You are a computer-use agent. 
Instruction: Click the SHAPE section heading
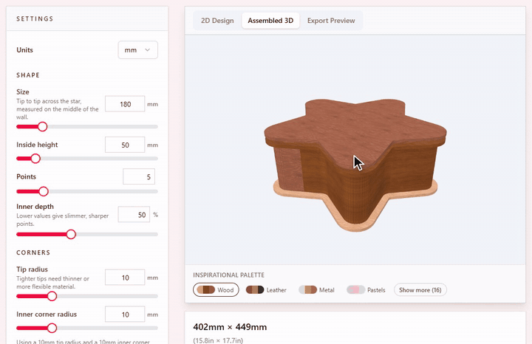[x=28, y=75]
